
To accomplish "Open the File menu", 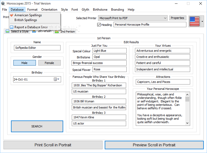I will click(x=5, y=10).
